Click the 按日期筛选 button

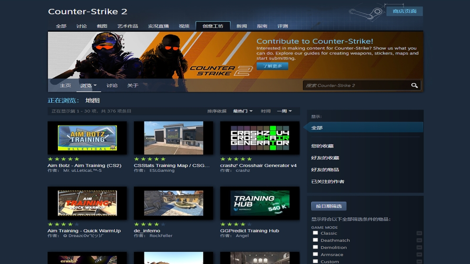click(329, 206)
